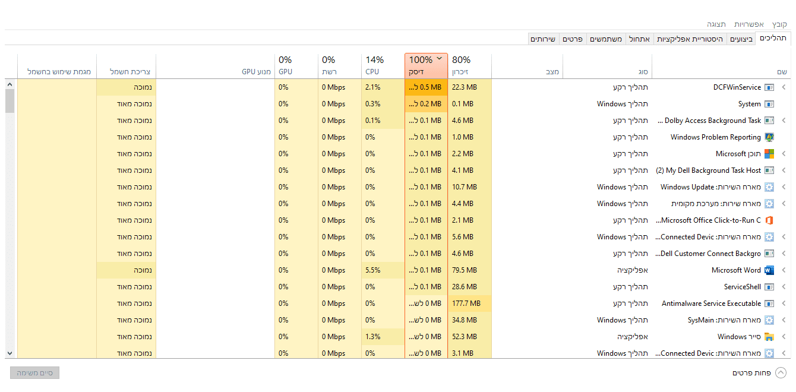Click the scrollbar down arrow
This screenshot has height=392, width=796.
click(10, 353)
